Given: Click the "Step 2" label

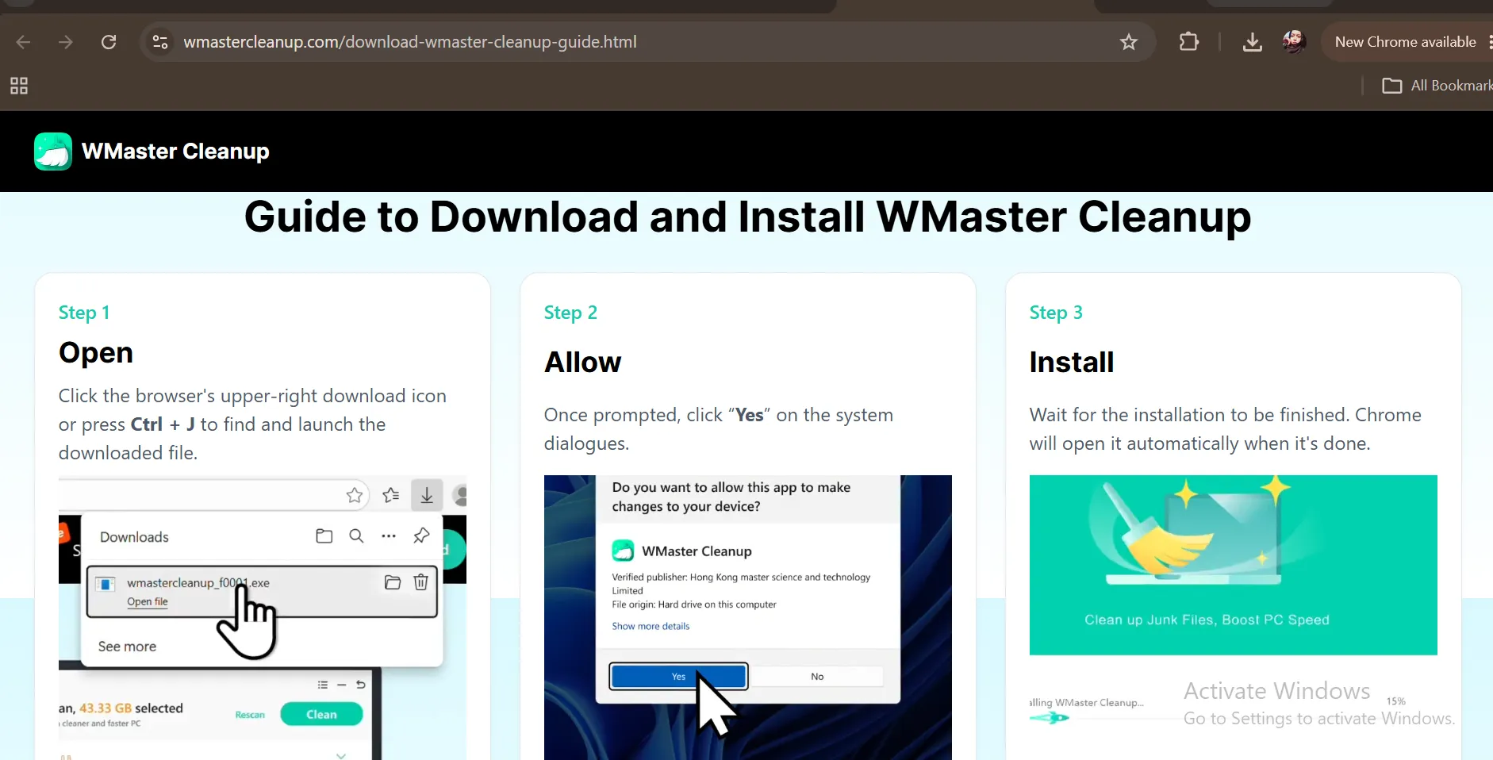Looking at the screenshot, I should tap(570, 313).
